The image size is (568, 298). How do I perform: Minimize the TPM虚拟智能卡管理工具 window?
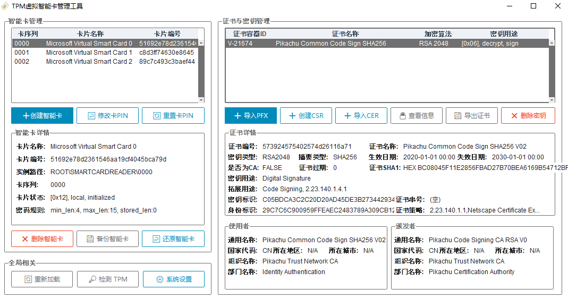coord(510,6)
